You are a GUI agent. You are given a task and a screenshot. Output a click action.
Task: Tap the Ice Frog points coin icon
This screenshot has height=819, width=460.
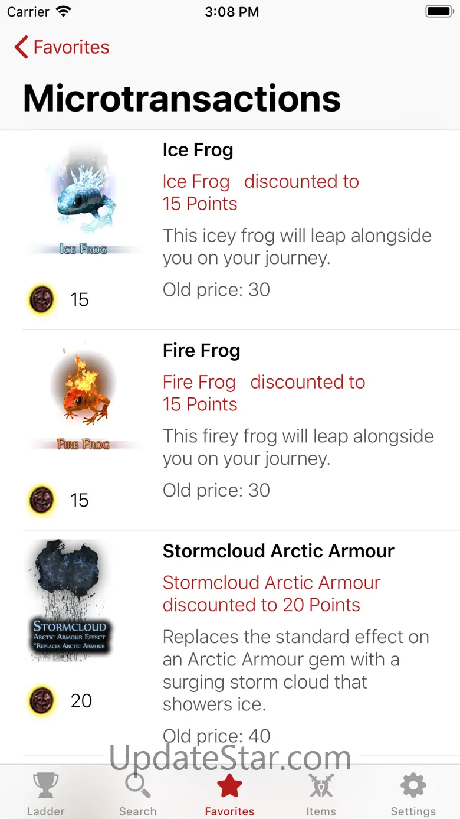tap(42, 299)
